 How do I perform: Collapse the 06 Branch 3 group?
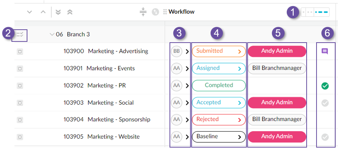pyautogui.click(x=52, y=34)
